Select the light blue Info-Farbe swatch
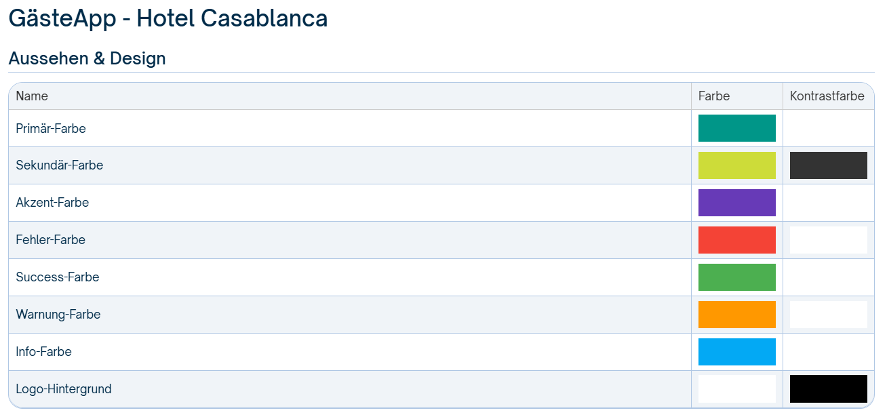The height and width of the screenshot is (419, 887). coord(736,352)
